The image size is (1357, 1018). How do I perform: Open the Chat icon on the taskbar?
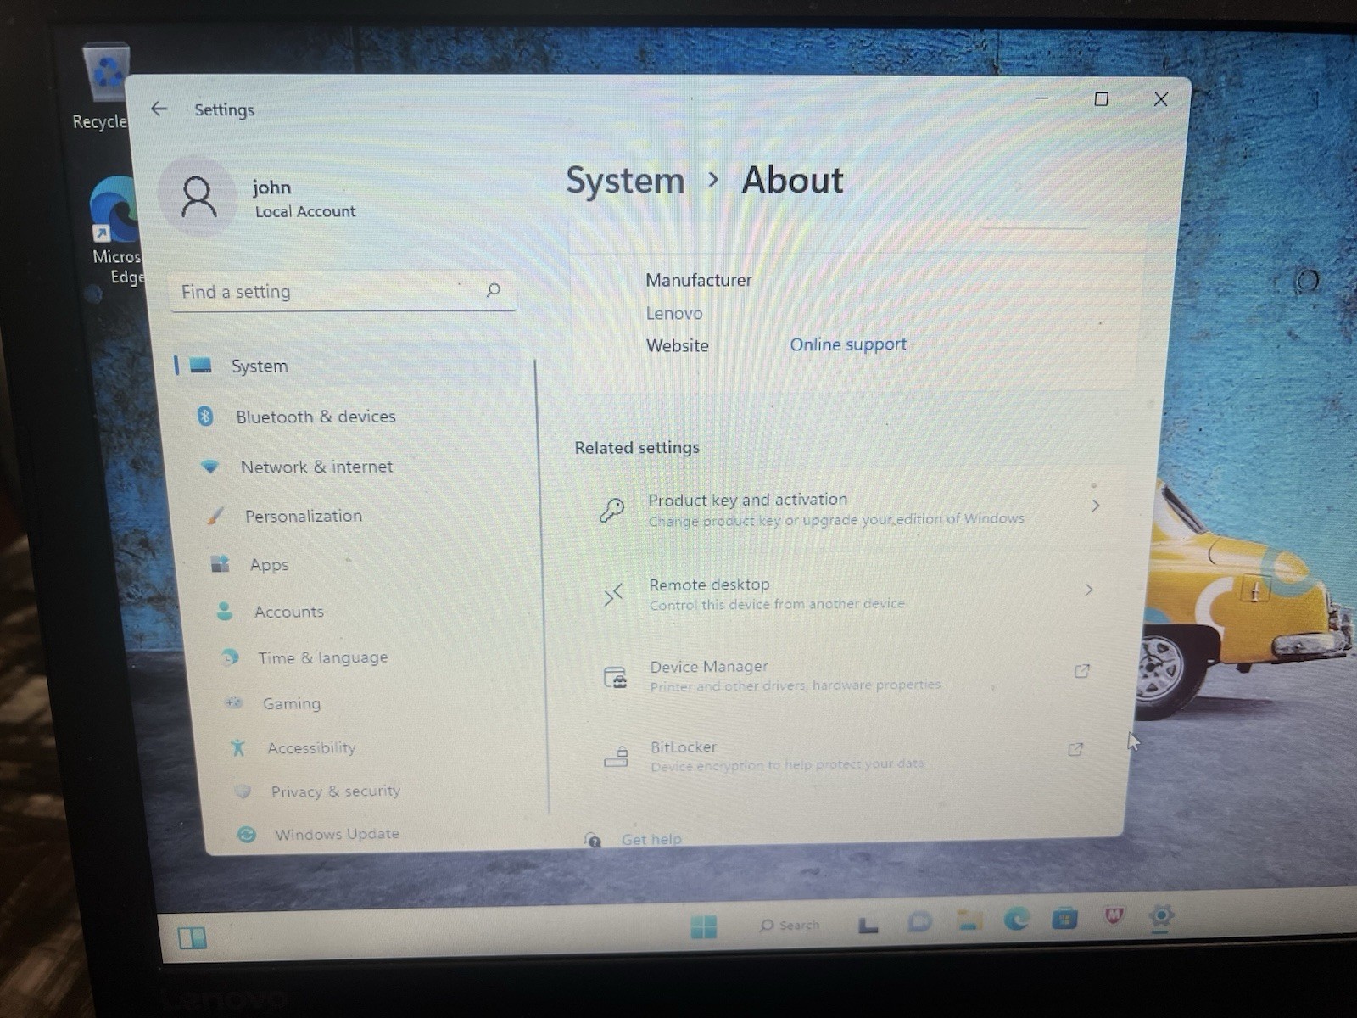[x=919, y=922]
